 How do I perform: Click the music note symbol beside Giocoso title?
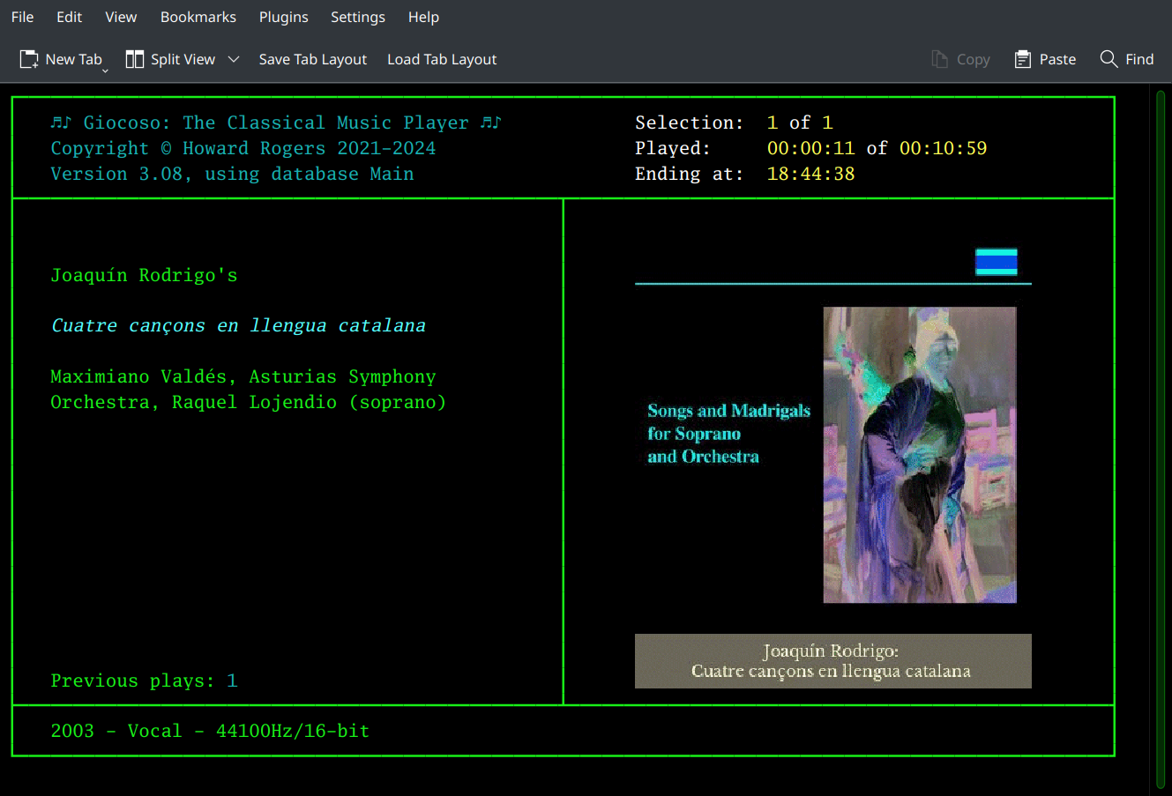coord(61,122)
